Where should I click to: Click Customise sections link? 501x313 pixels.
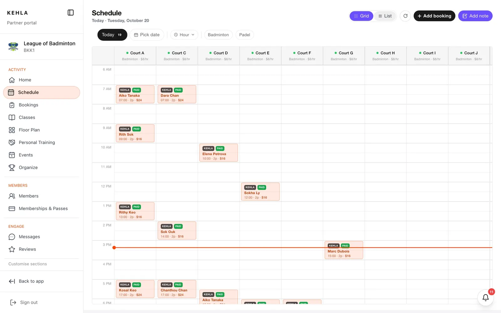(28, 264)
